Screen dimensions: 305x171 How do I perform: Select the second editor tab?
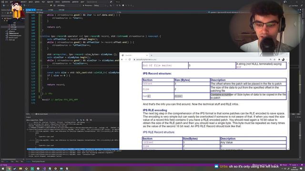tap(40, 9)
